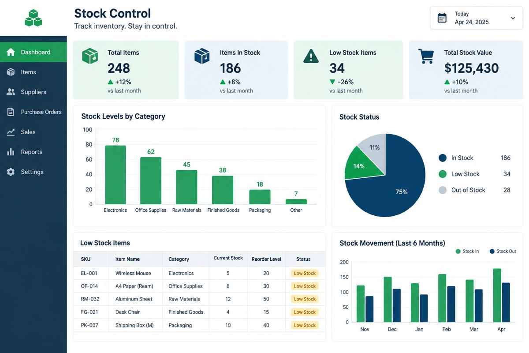Open the Reports page label

tap(32, 152)
